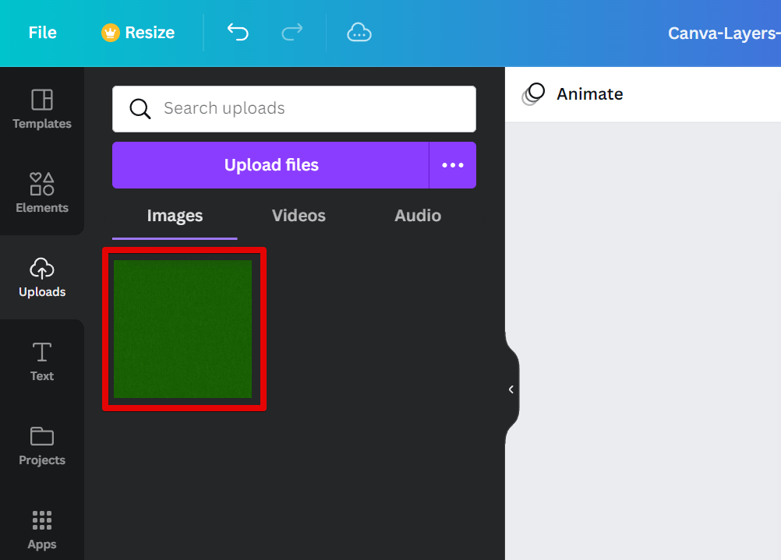Click the cloud save status icon
The image size is (781, 560).
359,33
